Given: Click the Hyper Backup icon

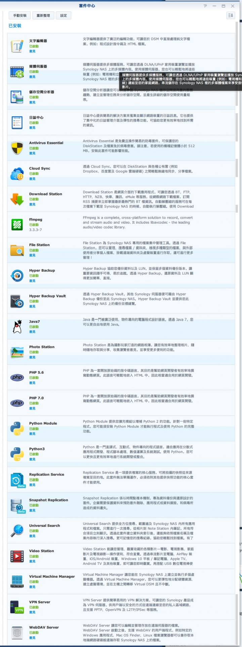Looking at the screenshot, I should click(17, 276).
